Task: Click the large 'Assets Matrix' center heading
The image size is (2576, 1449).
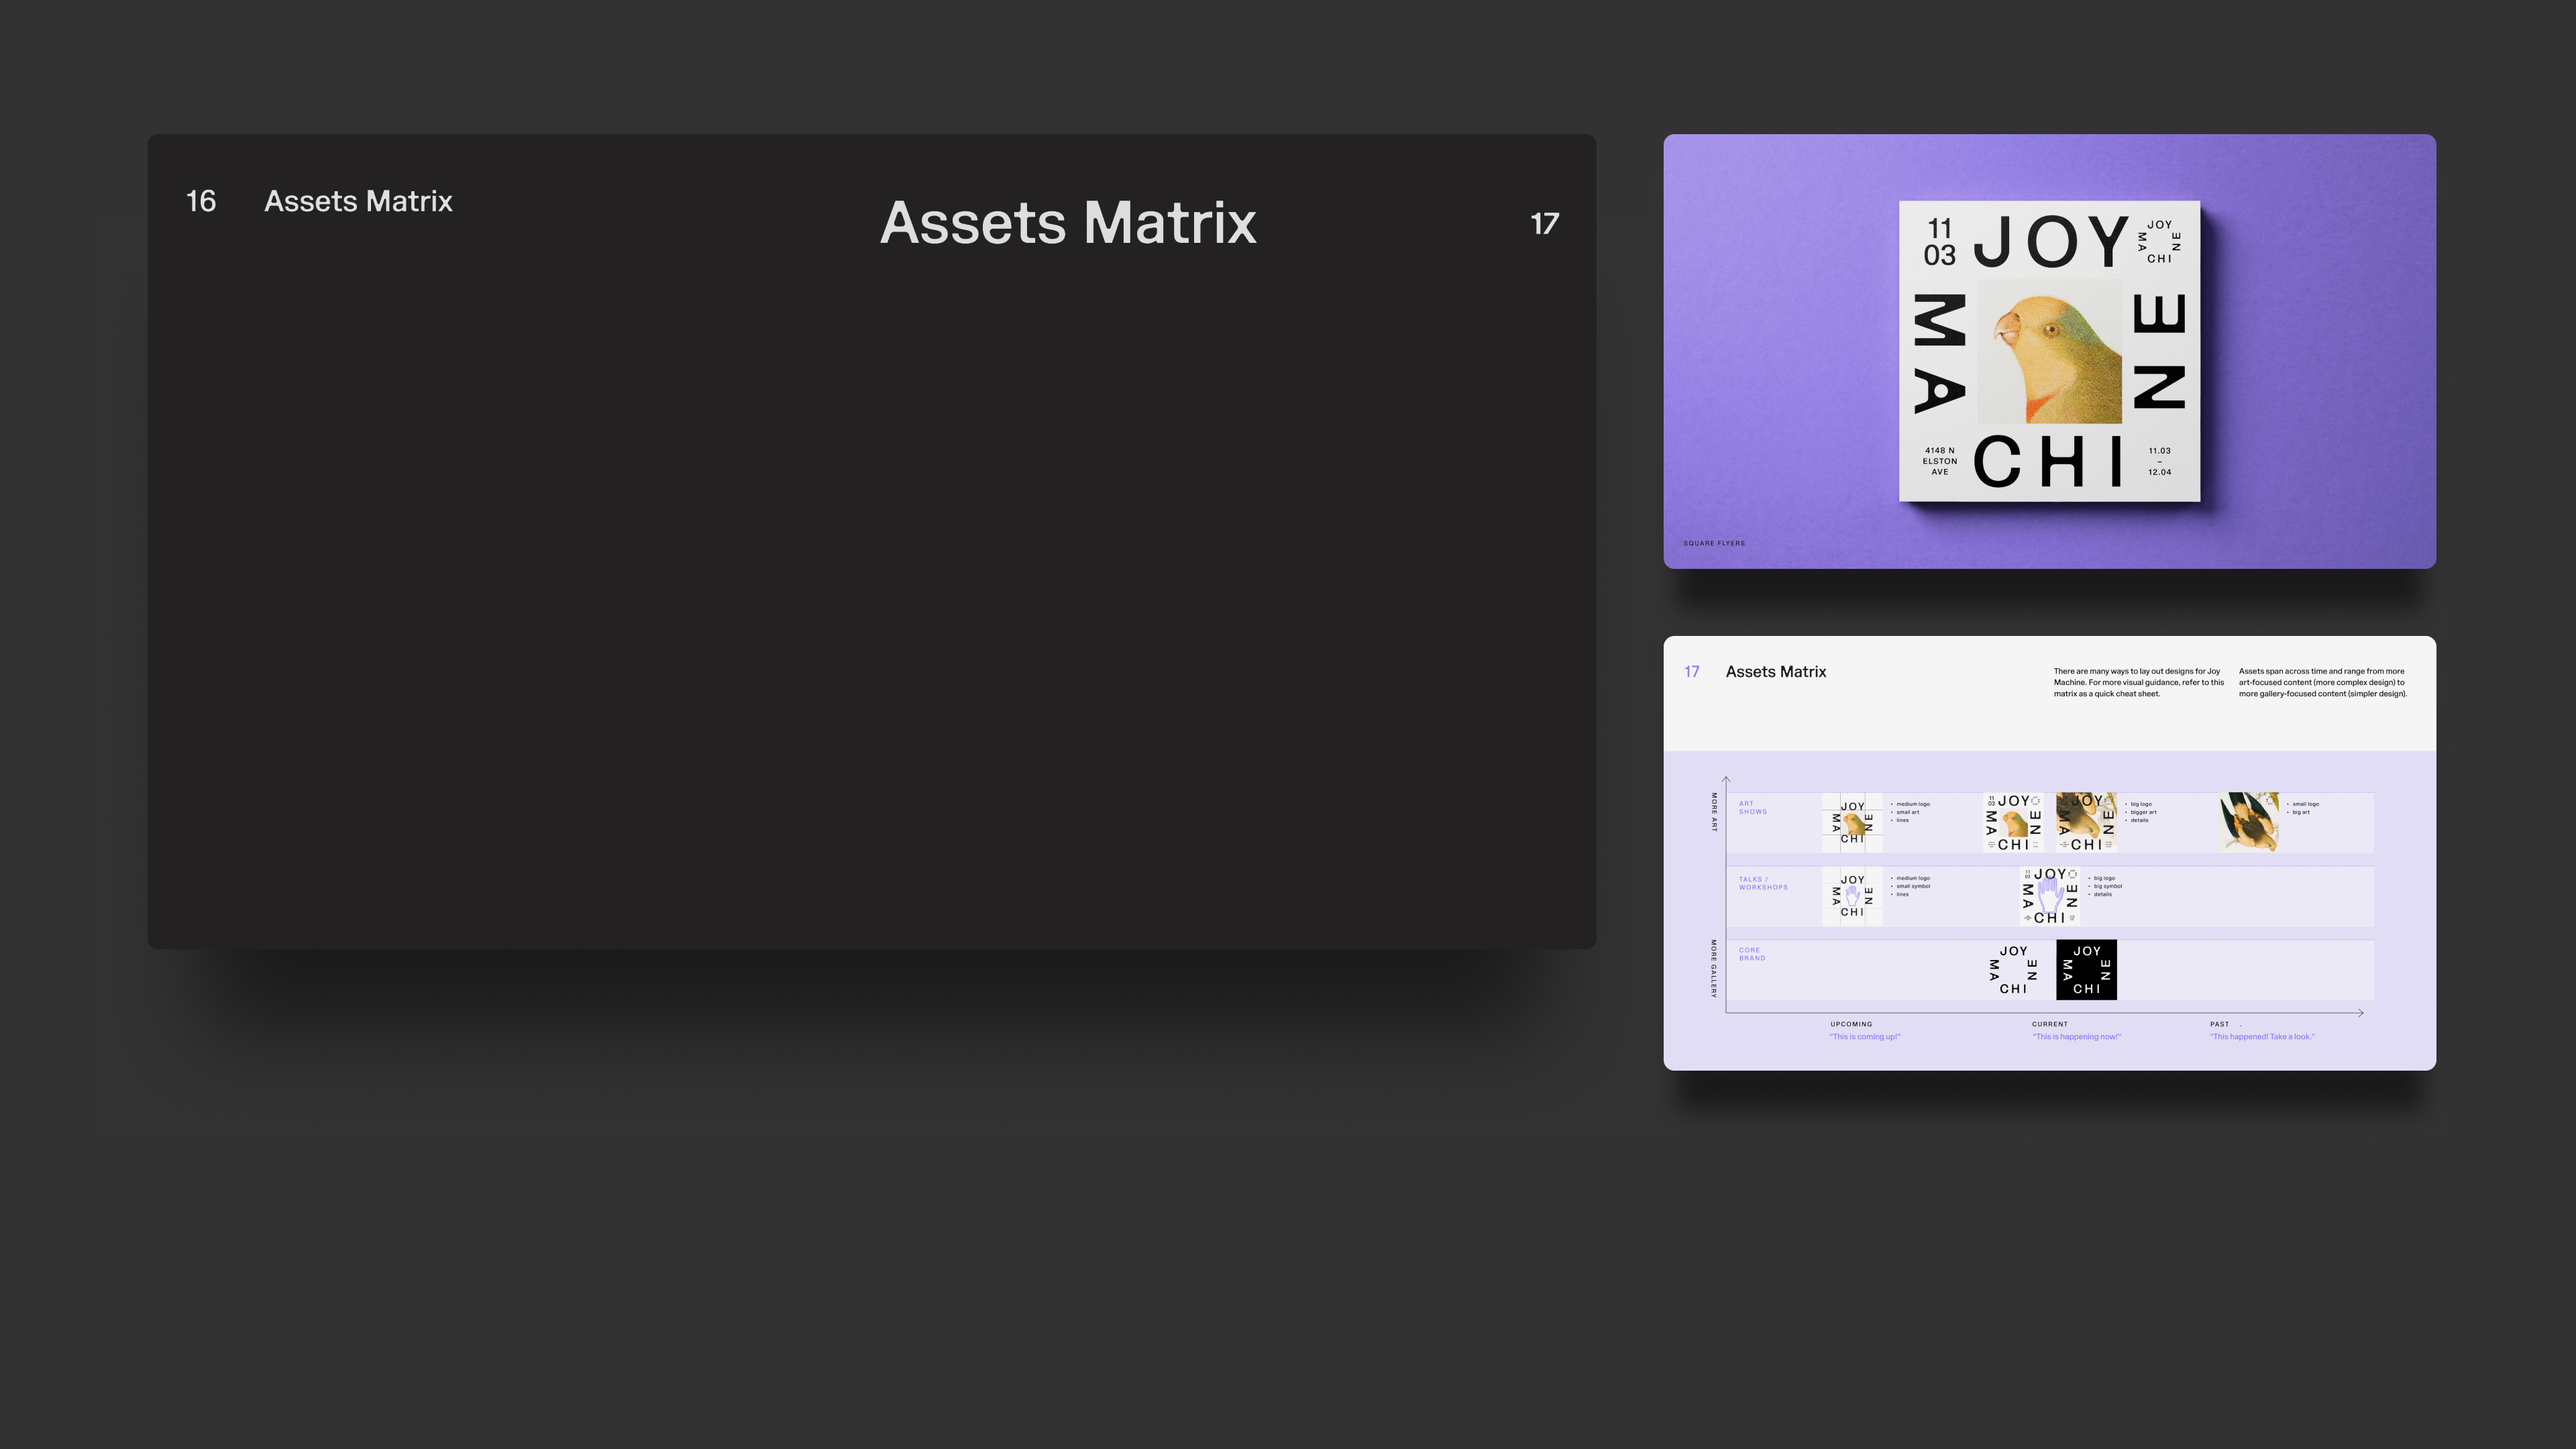Action: [x=1067, y=222]
